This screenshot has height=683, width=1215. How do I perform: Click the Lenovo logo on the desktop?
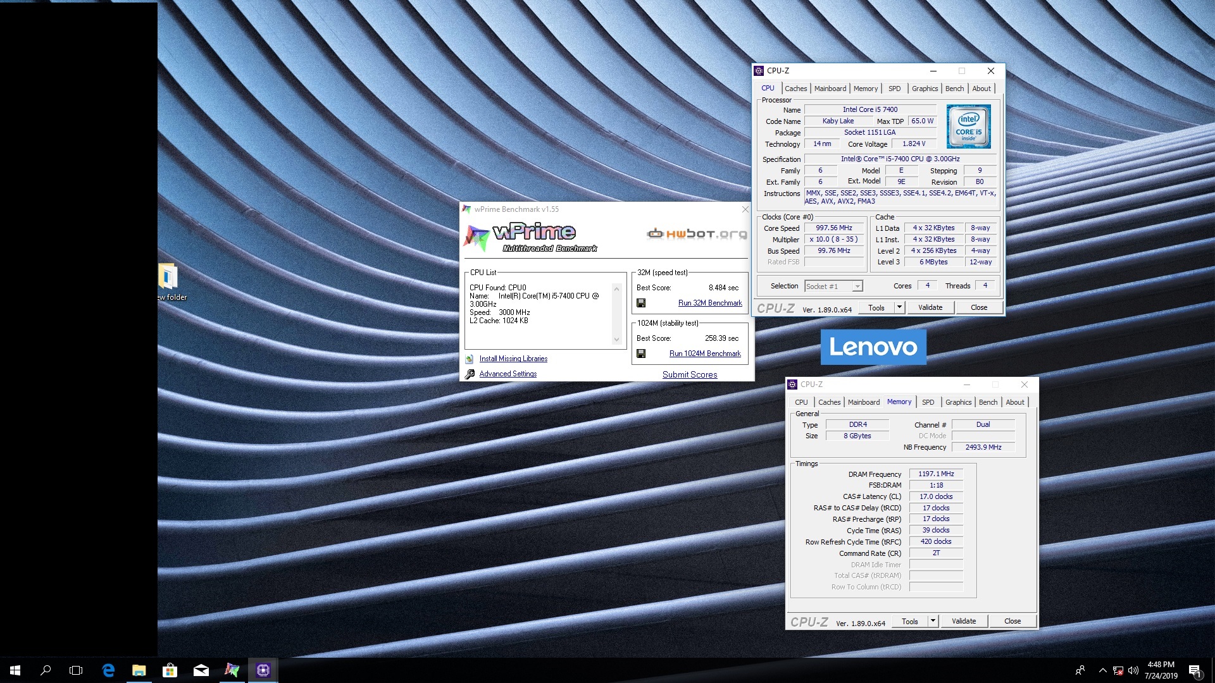click(x=873, y=347)
